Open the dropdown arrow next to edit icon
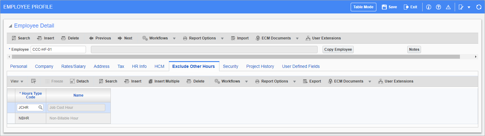485x136 pixels. (x=469, y=7)
